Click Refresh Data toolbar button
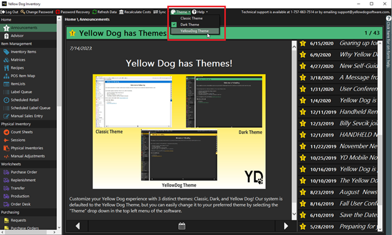Image resolution: width=392 pixels, height=235 pixels. click(x=104, y=12)
